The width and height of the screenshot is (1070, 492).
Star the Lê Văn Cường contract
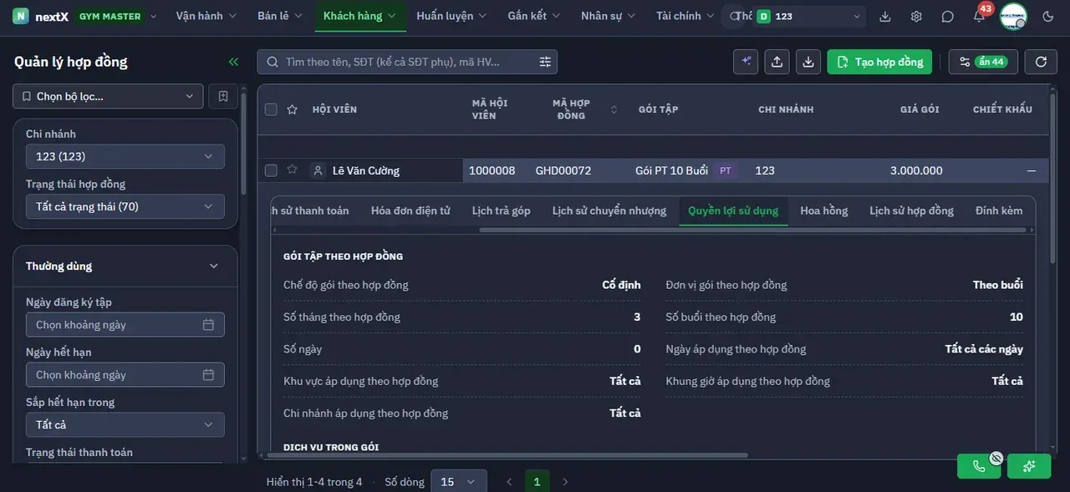[x=292, y=170]
